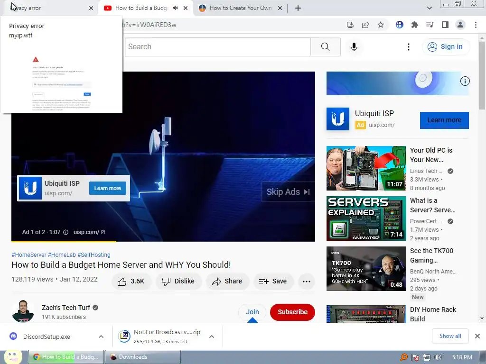Save the video to a playlist
The height and width of the screenshot is (364, 486).
[x=273, y=281]
